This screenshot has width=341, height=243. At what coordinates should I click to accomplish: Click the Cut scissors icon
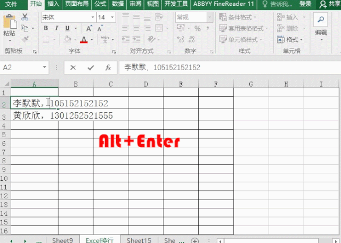pyautogui.click(x=25, y=16)
